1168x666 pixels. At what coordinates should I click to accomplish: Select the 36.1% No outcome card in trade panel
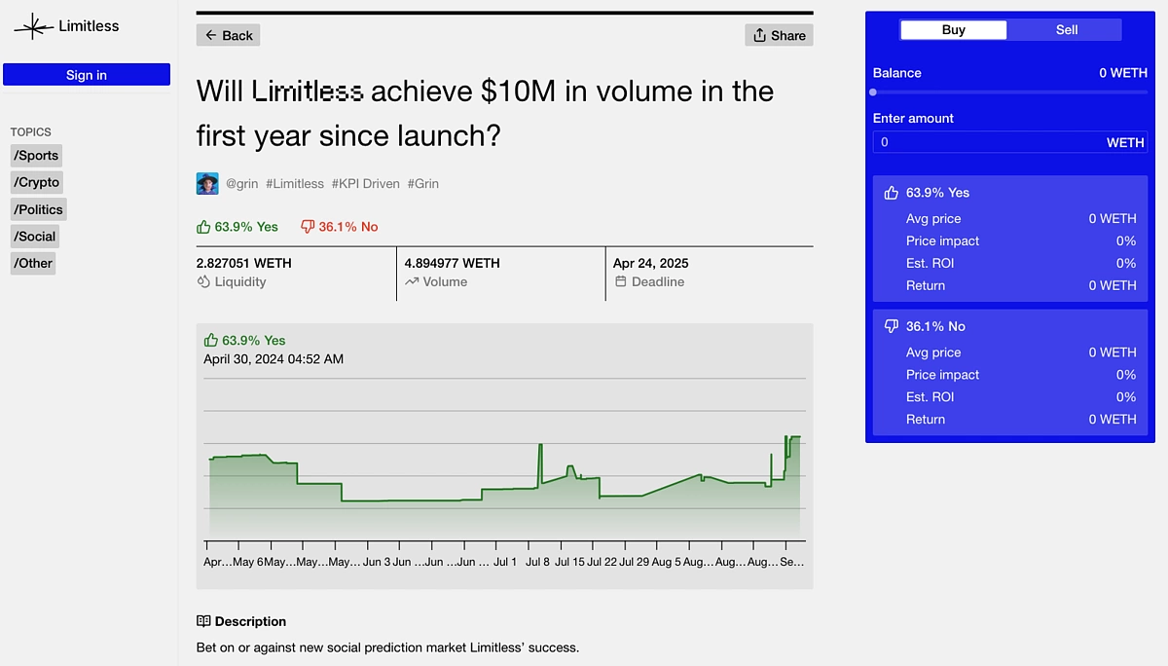click(1010, 372)
